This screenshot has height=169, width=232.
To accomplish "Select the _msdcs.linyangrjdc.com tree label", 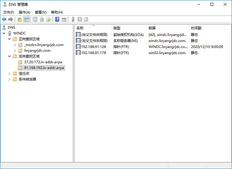I will 44,45.
